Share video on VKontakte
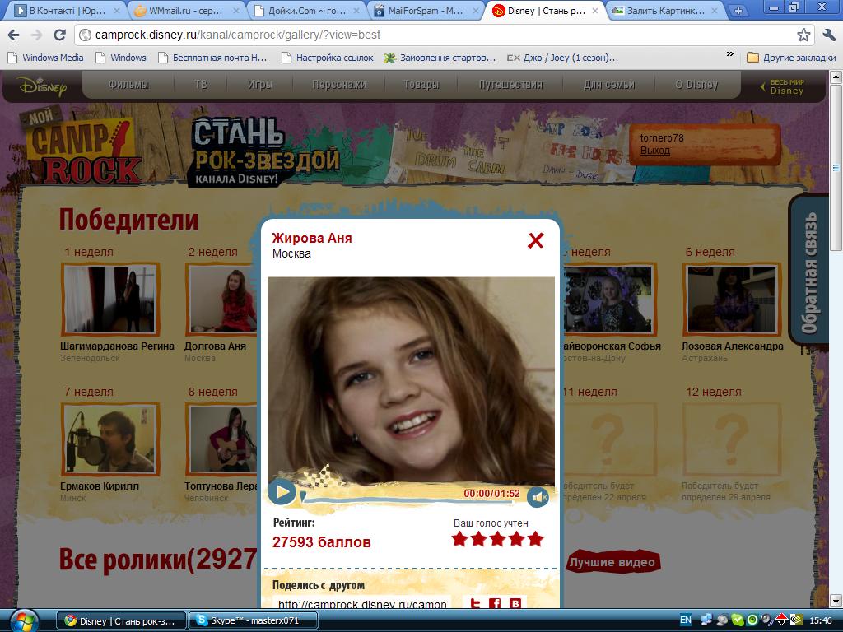Screen dimensions: 843x632 (515, 603)
